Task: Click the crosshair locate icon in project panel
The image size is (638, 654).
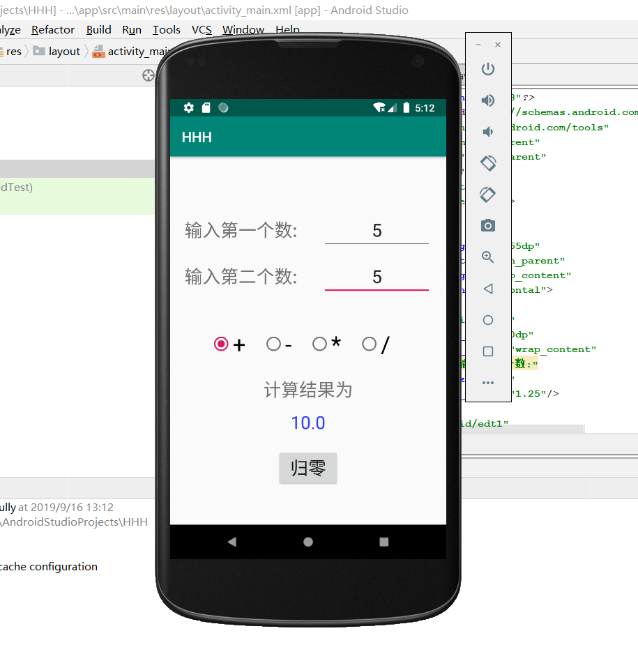Action: click(x=149, y=75)
